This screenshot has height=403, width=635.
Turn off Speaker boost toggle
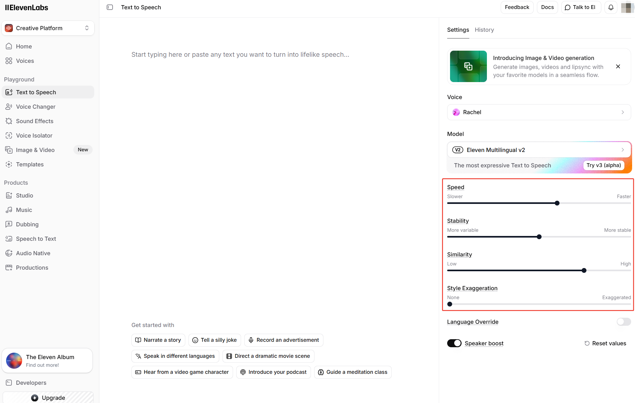tap(454, 343)
